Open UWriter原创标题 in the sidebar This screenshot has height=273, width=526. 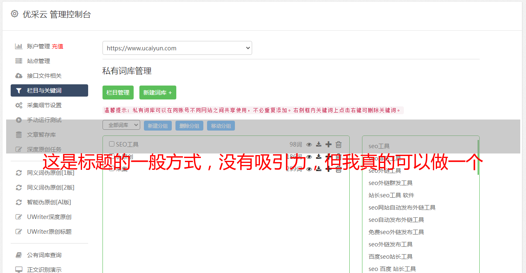[49, 232]
